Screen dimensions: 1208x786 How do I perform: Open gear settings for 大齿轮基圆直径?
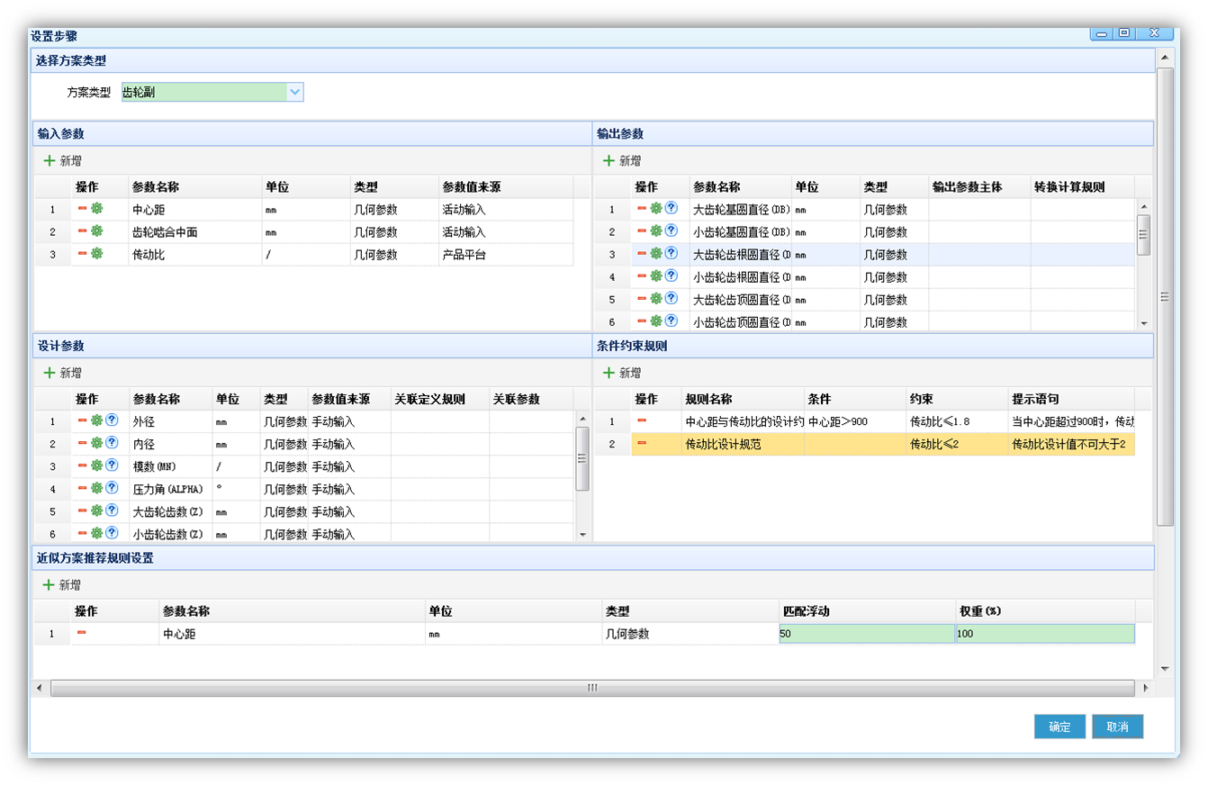point(656,209)
